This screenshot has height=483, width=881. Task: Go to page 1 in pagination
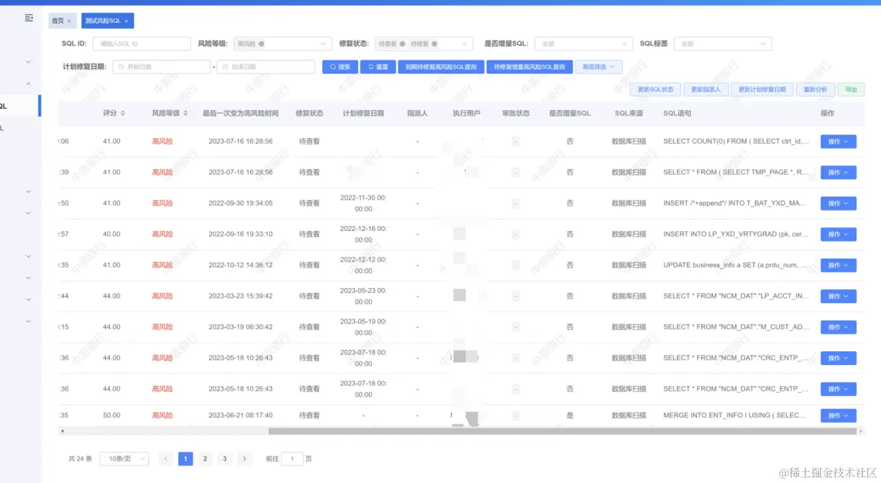pos(186,458)
